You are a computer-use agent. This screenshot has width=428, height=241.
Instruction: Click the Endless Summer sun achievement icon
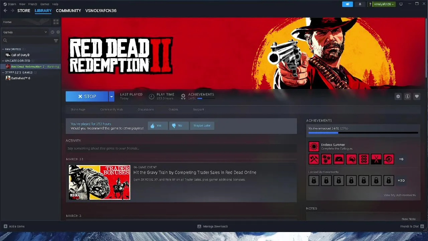point(314,147)
